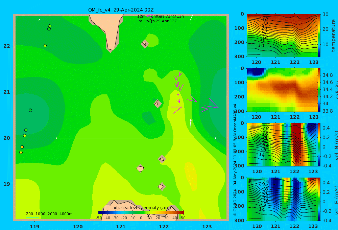338x230 pixels.
Task: Click the 34.8 tick on the salinity colorbar
Action: click(x=328, y=75)
